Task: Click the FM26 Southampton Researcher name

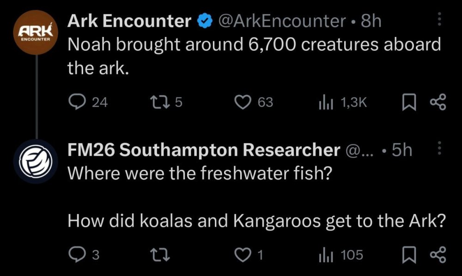Action: tap(203, 150)
